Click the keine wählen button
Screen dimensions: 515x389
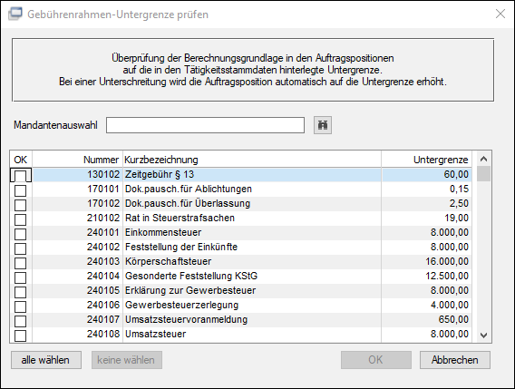click(126, 360)
